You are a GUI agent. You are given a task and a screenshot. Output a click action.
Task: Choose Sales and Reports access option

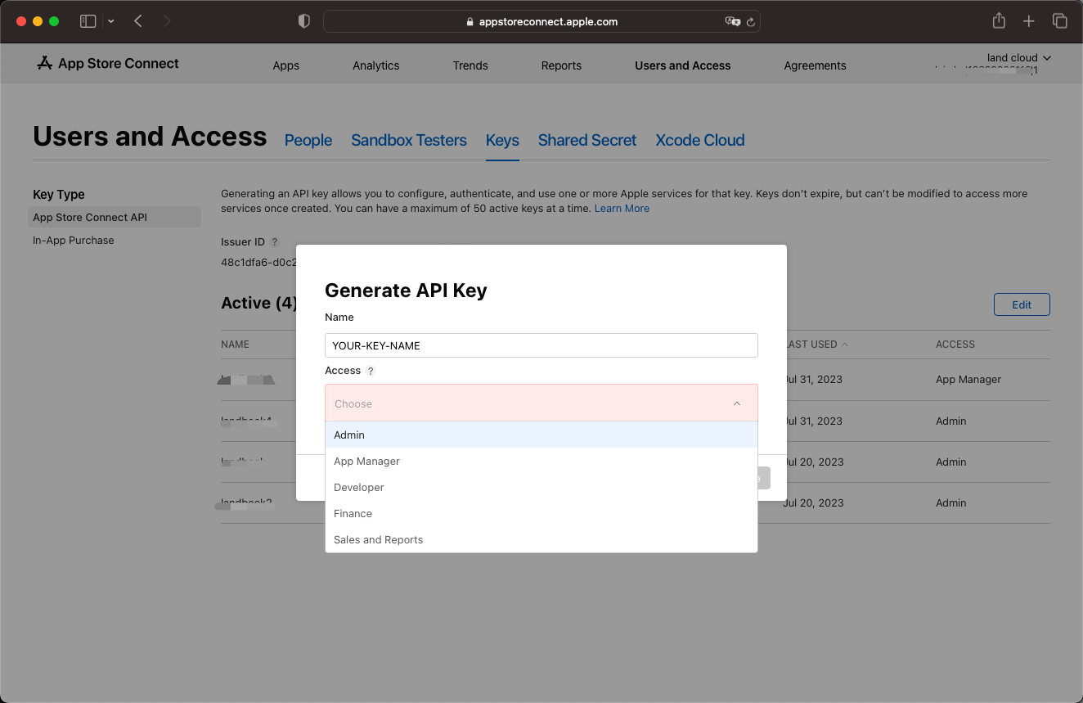click(541, 539)
